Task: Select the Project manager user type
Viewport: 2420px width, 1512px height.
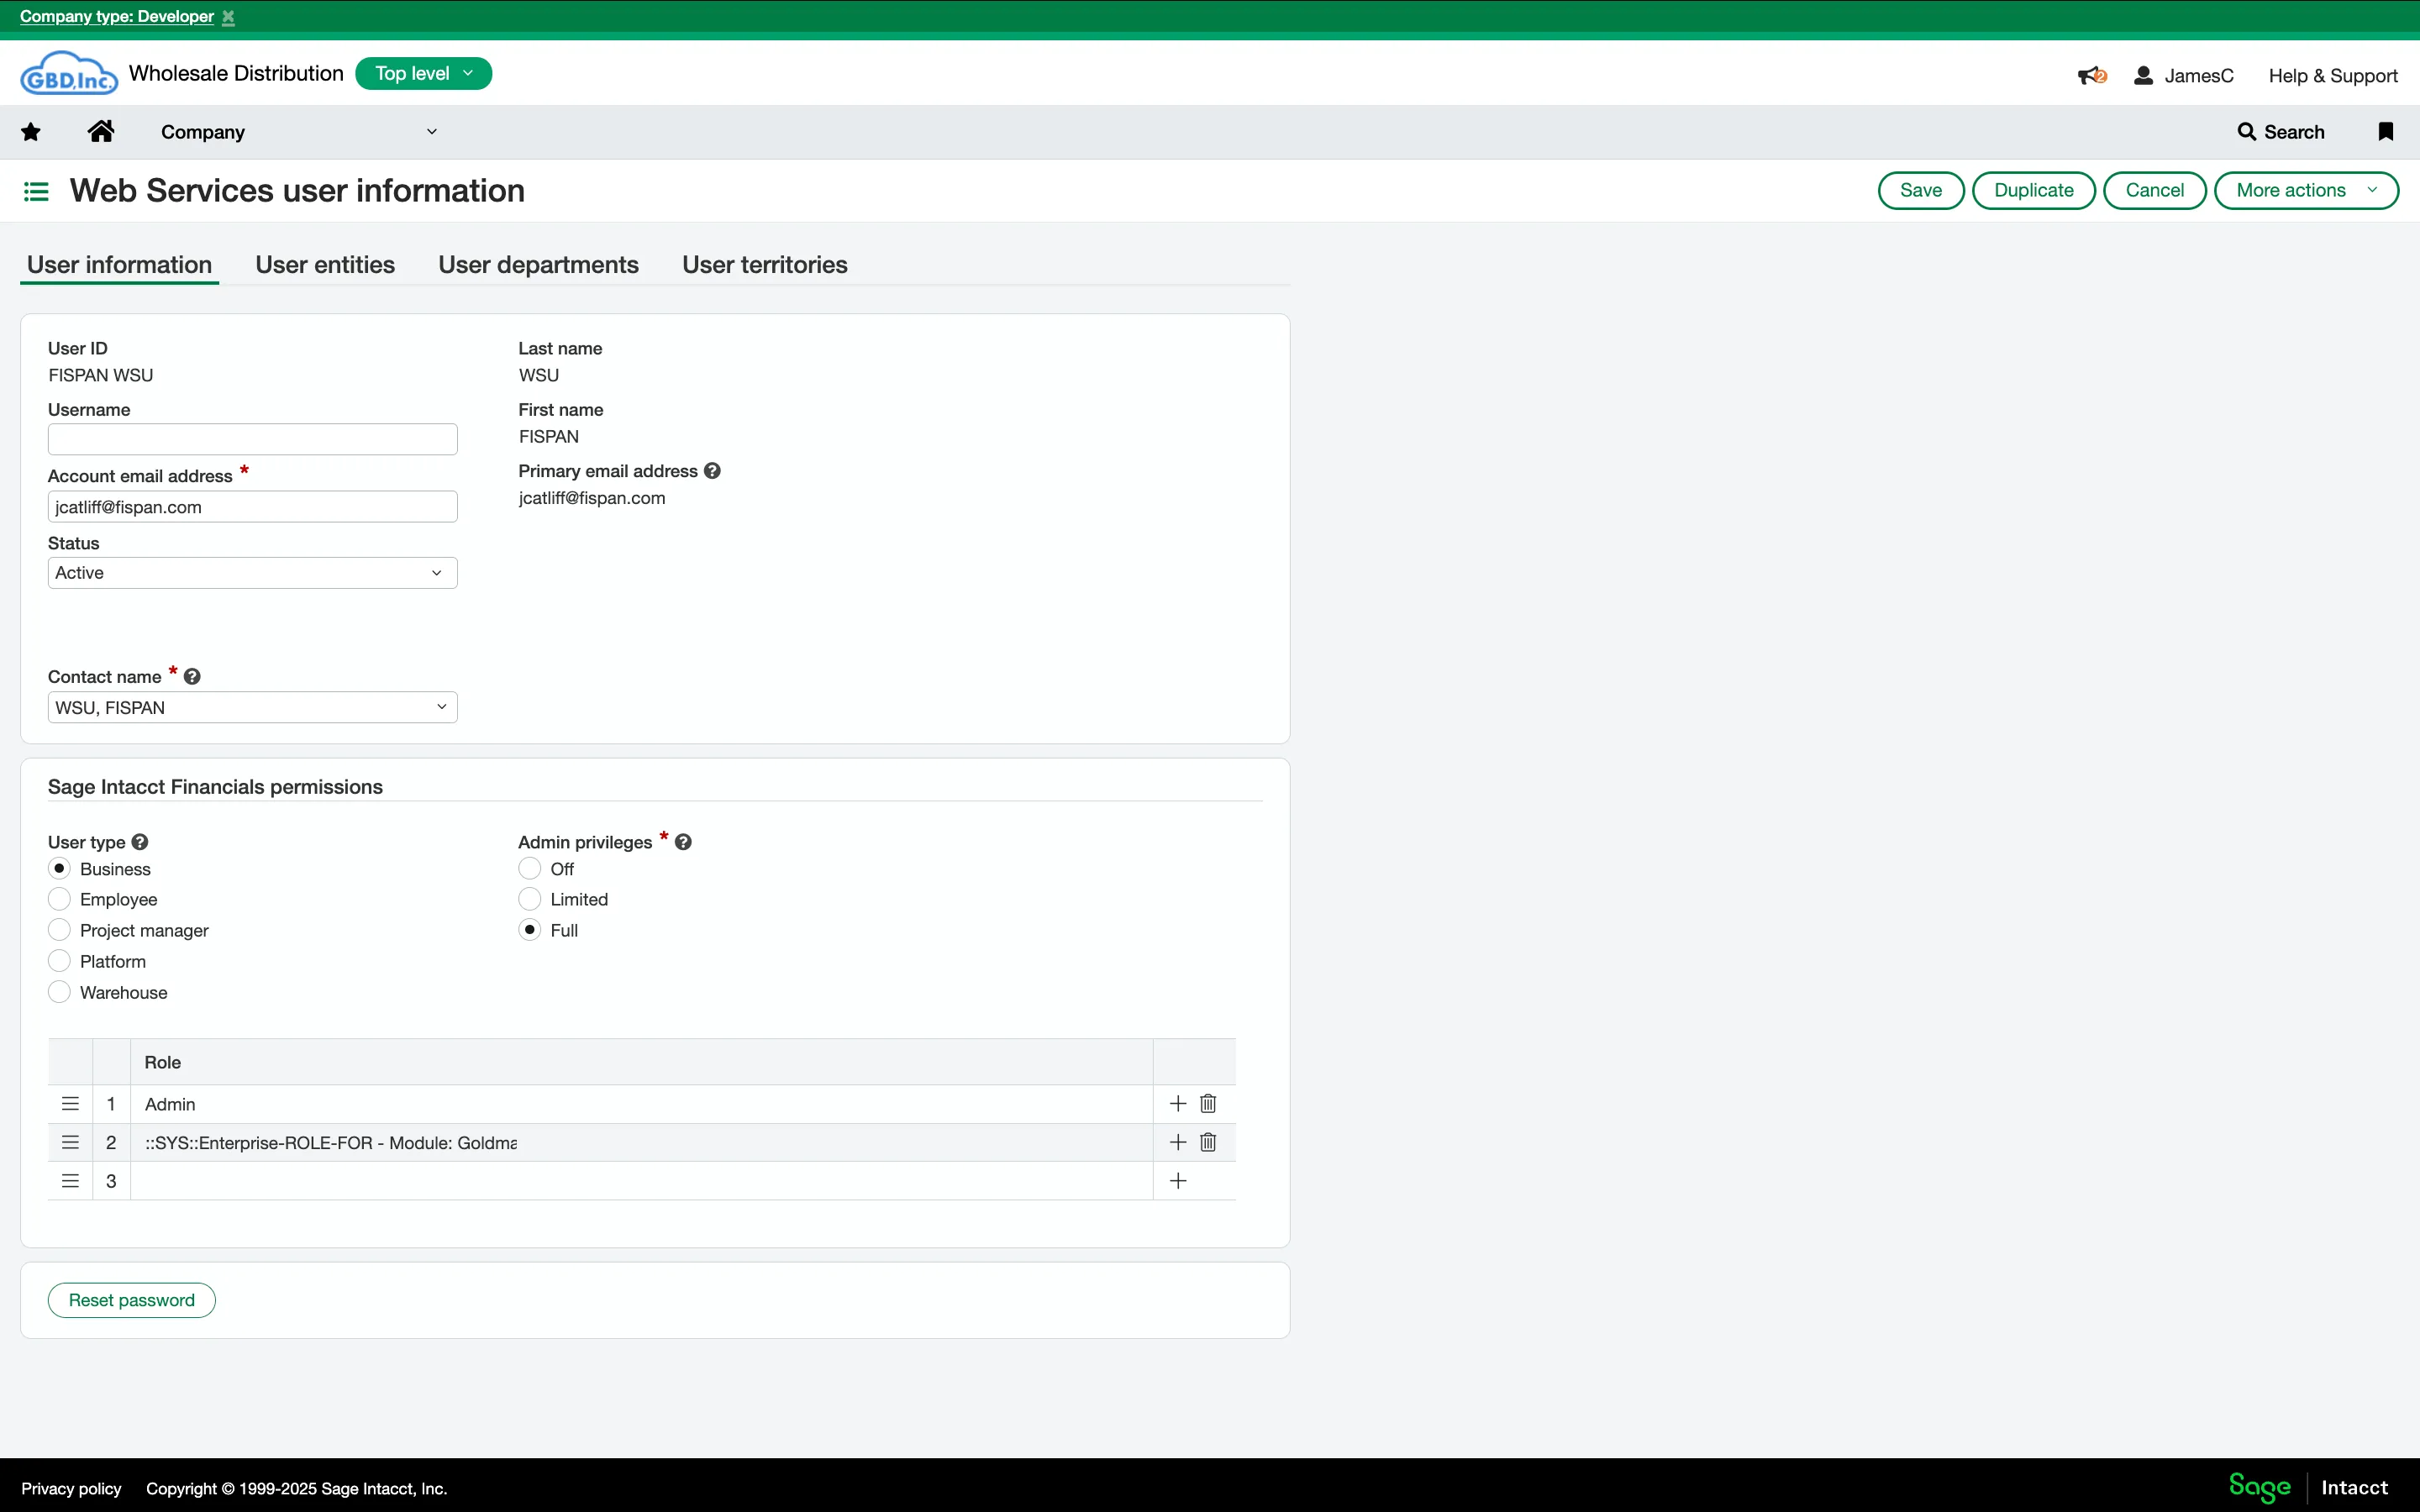Action: pyautogui.click(x=59, y=930)
